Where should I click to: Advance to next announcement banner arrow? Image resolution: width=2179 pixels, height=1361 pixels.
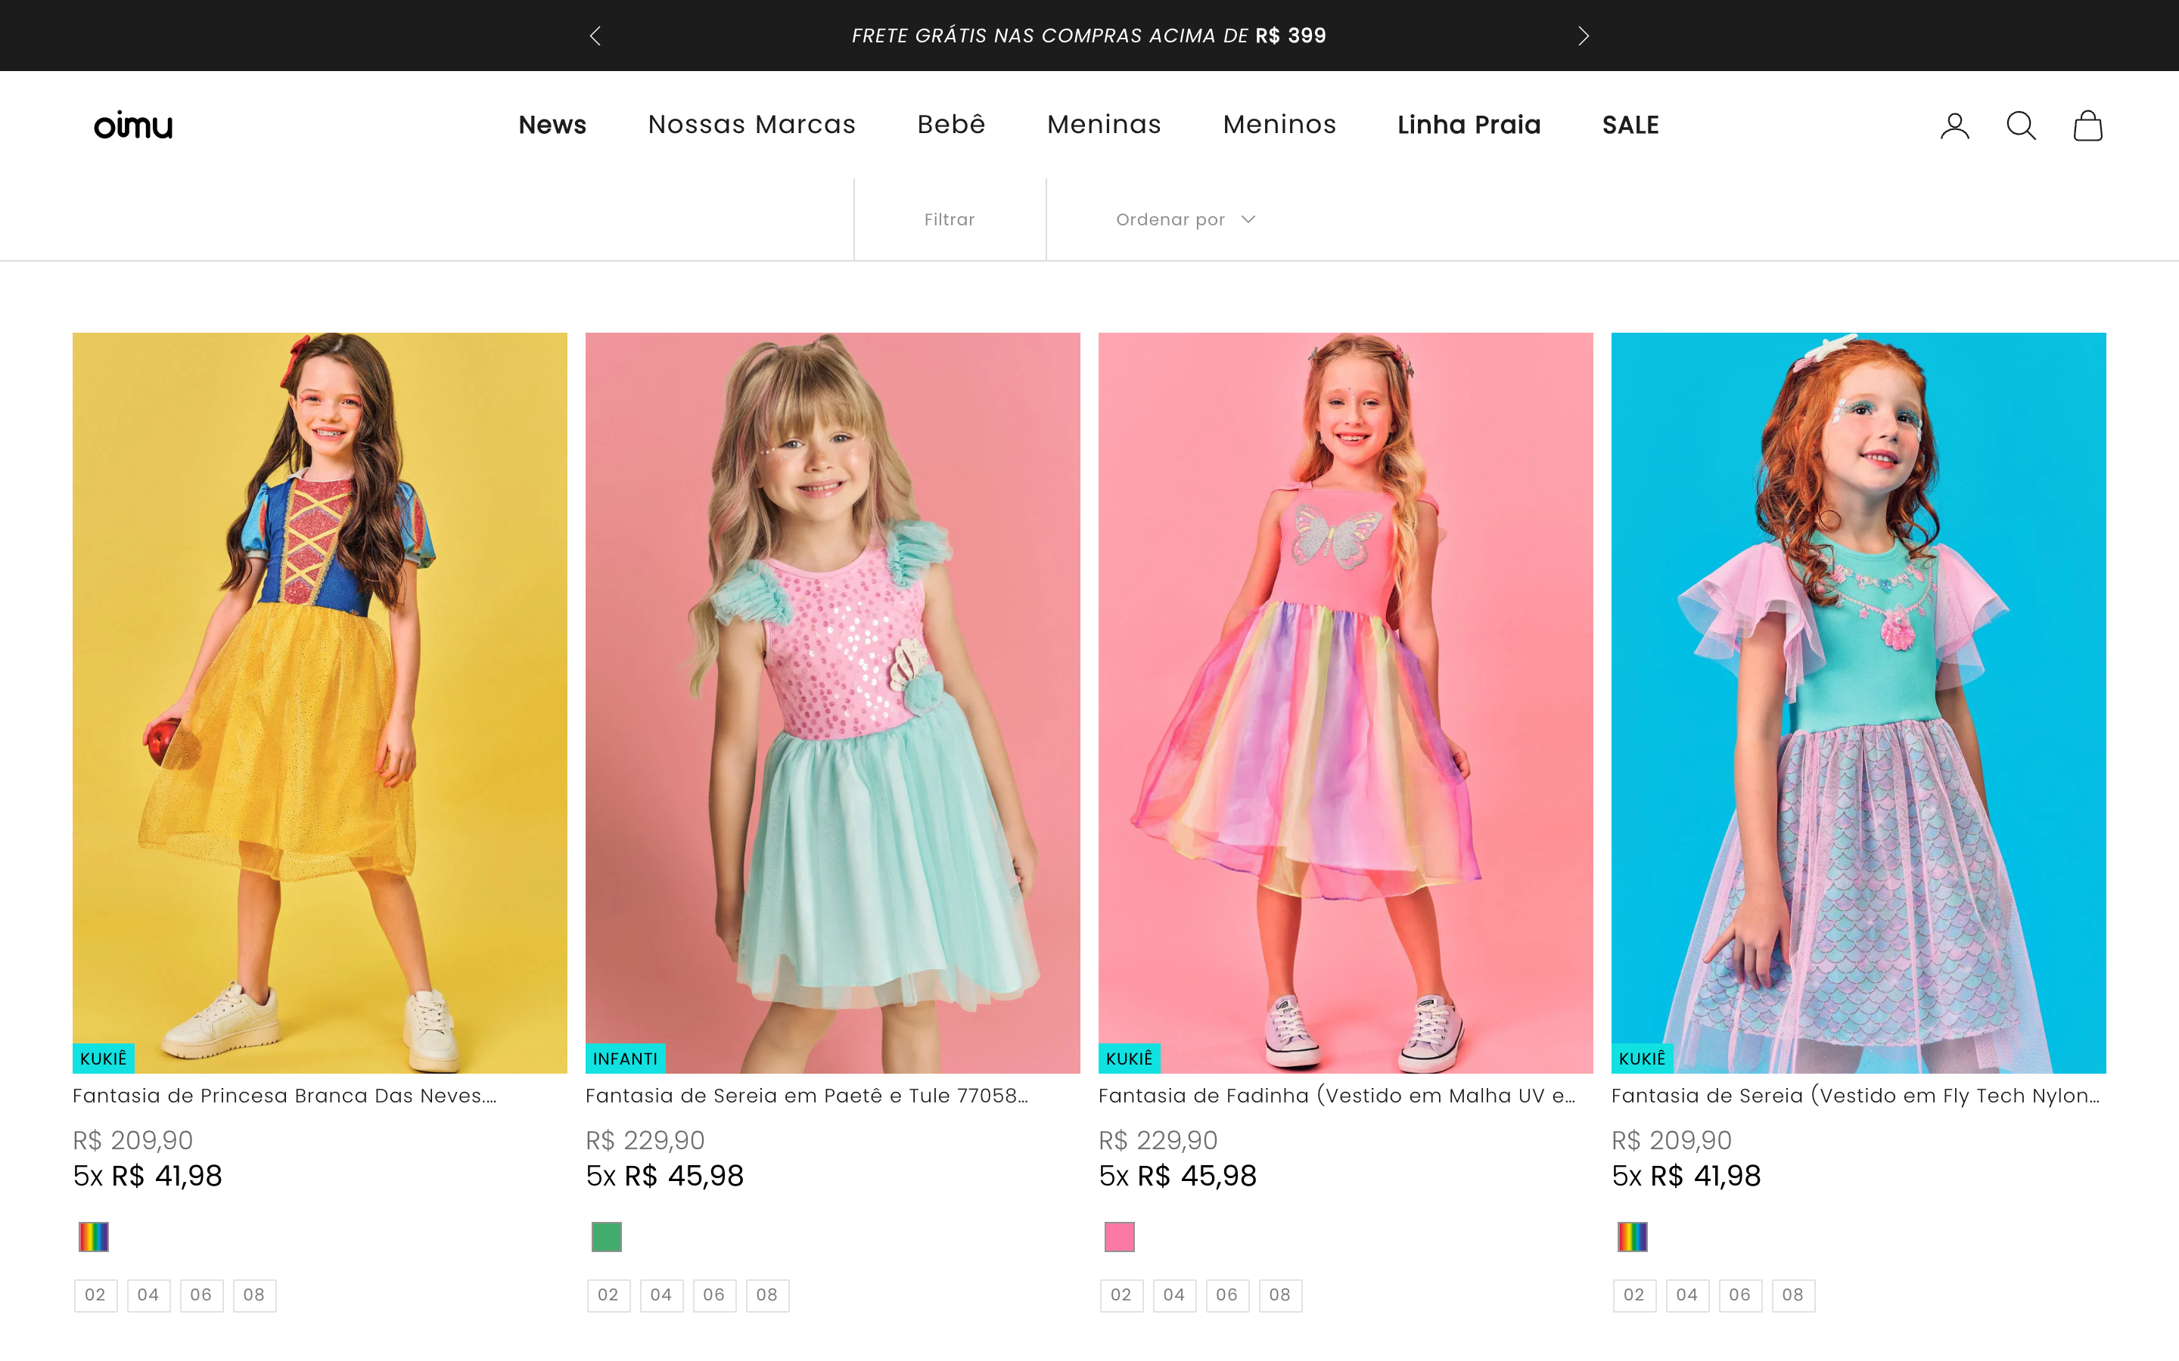coord(1583,36)
